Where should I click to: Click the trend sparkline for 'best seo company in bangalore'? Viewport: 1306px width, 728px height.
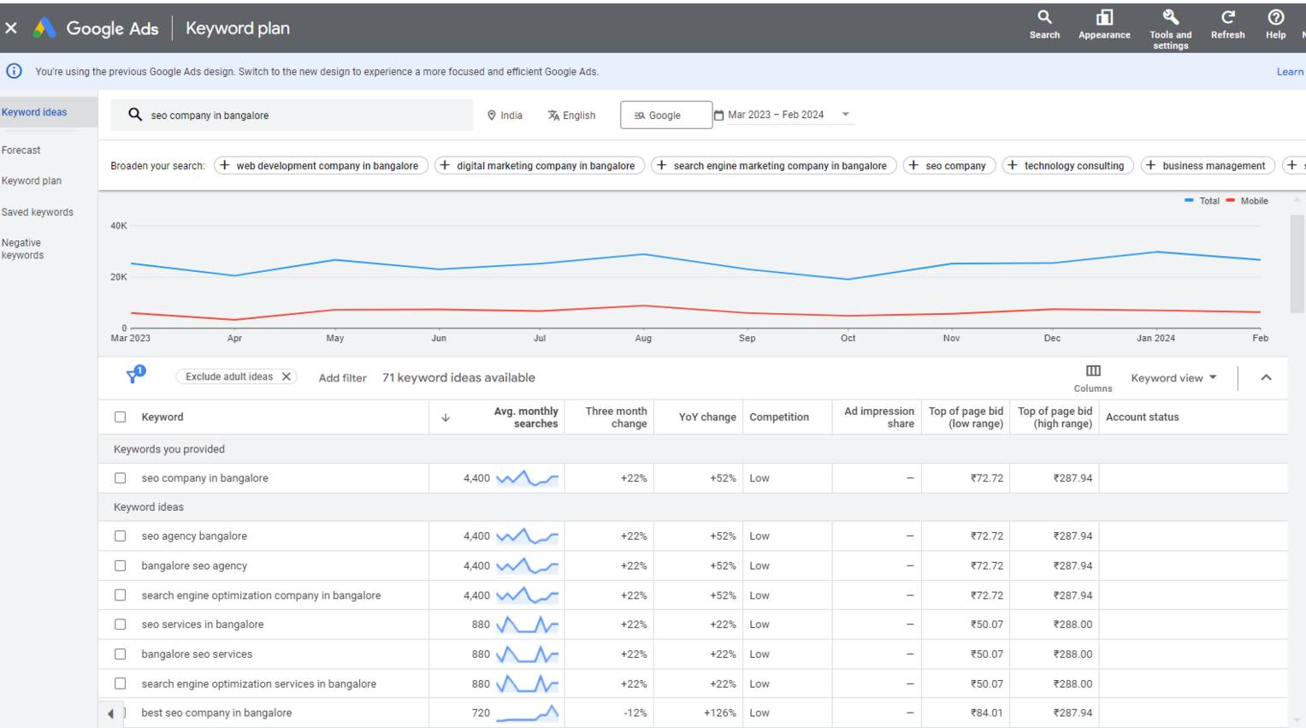pyautogui.click(x=527, y=713)
